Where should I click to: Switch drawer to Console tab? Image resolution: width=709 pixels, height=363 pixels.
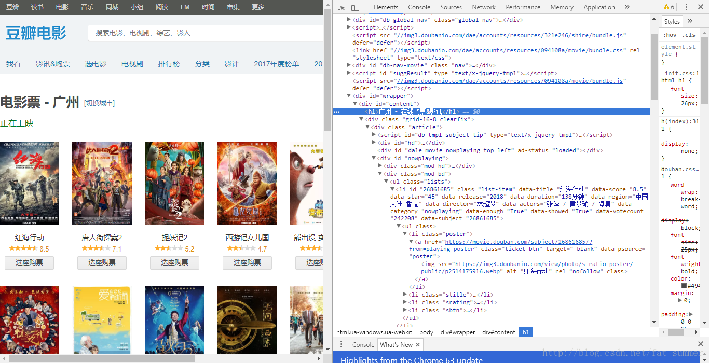(363, 344)
